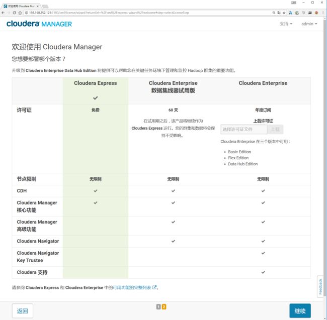327x320 pixels.
Task: Reload the page with refresh icon
Action: tap(15, 13)
